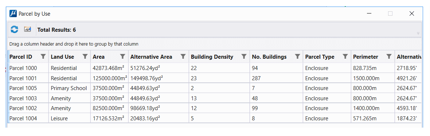This screenshot has height=136, width=430.
Task: Click the refresh results icon
Action: coord(14,29)
